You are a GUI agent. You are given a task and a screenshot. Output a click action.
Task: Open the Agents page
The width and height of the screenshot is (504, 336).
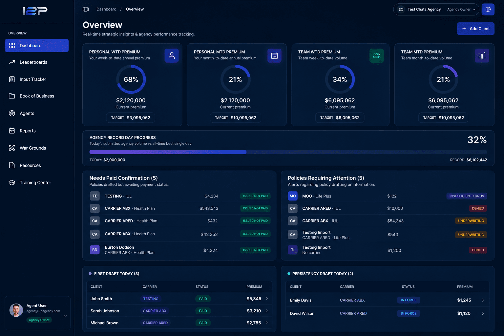point(37,113)
